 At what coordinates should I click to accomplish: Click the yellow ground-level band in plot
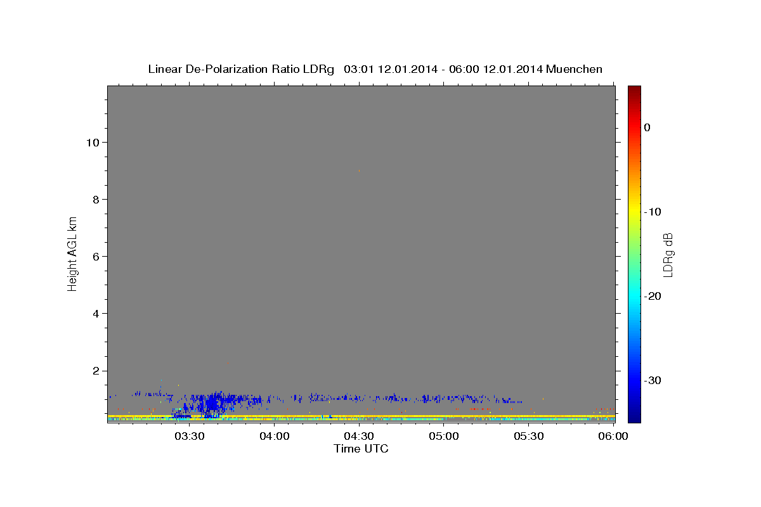point(361,416)
